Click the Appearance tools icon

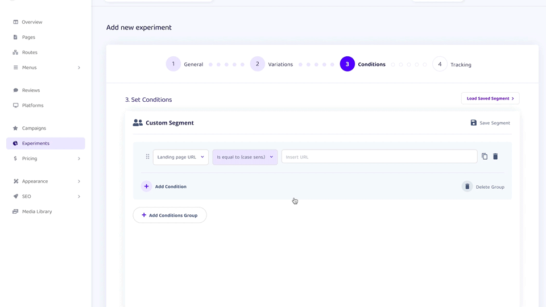click(x=15, y=181)
